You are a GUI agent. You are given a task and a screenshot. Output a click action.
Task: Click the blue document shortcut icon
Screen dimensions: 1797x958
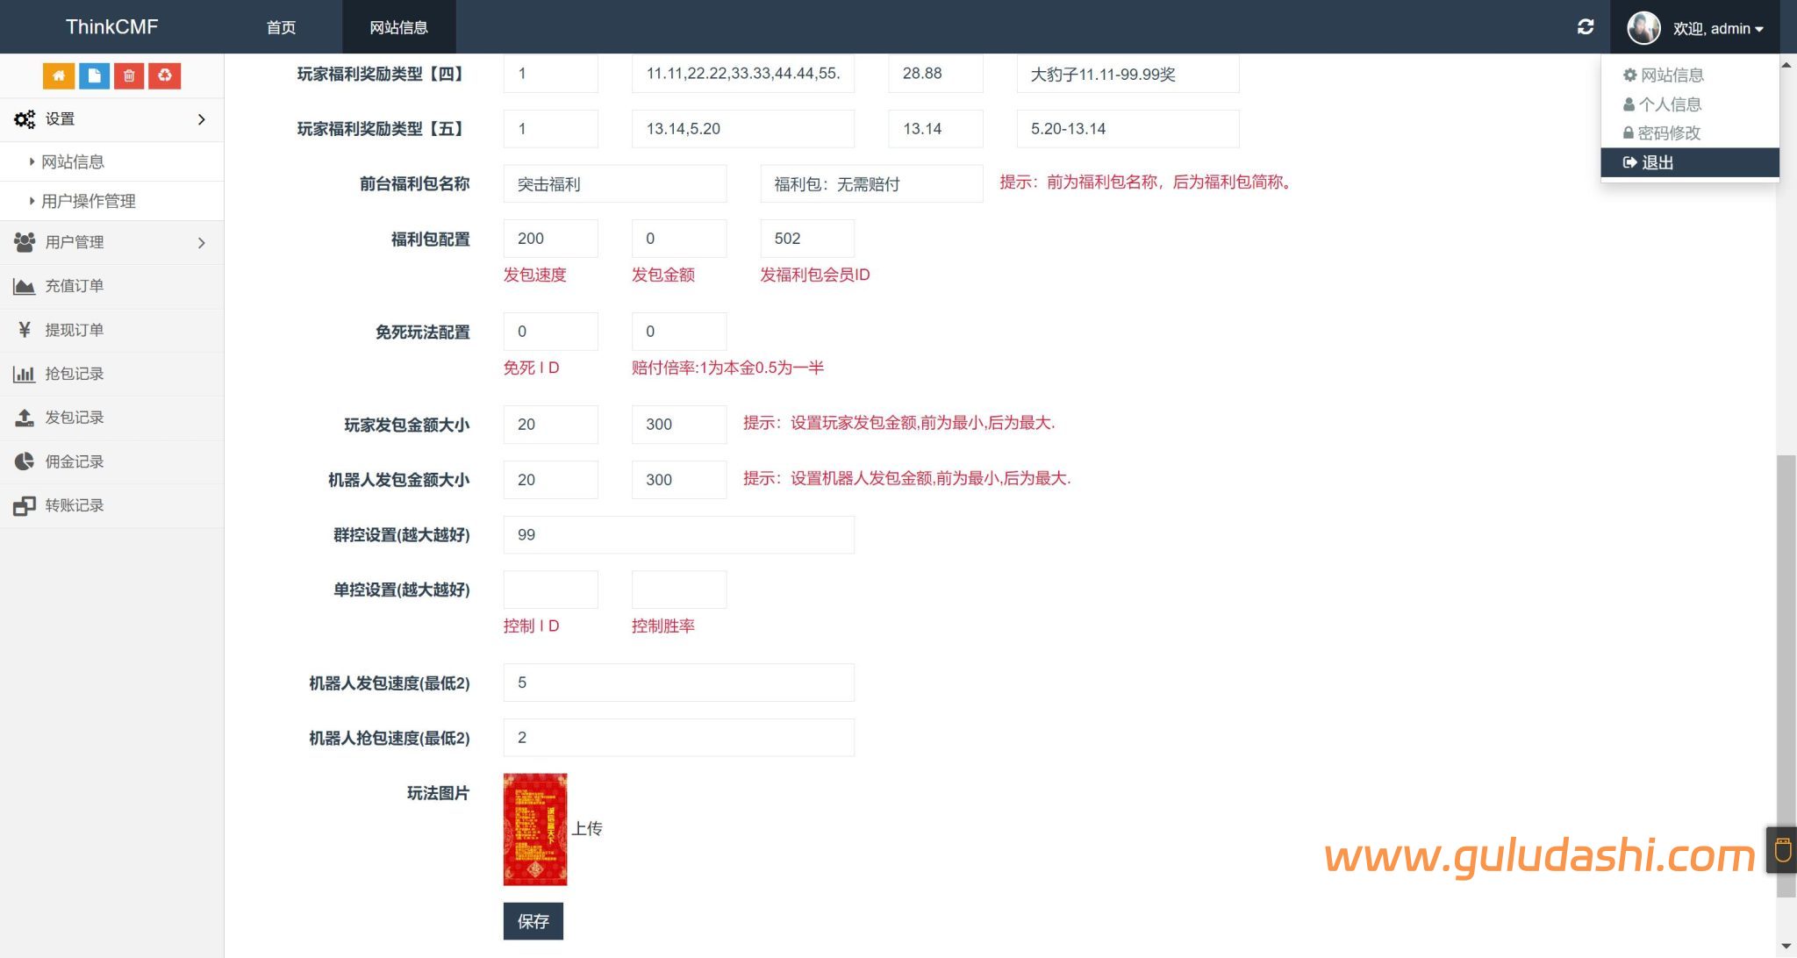pyautogui.click(x=94, y=76)
